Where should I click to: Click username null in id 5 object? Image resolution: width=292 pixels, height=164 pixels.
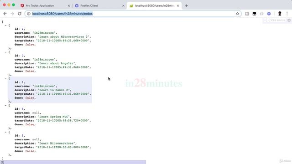coord(36,139)
